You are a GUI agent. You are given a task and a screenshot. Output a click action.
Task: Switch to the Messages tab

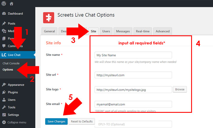click(123, 31)
